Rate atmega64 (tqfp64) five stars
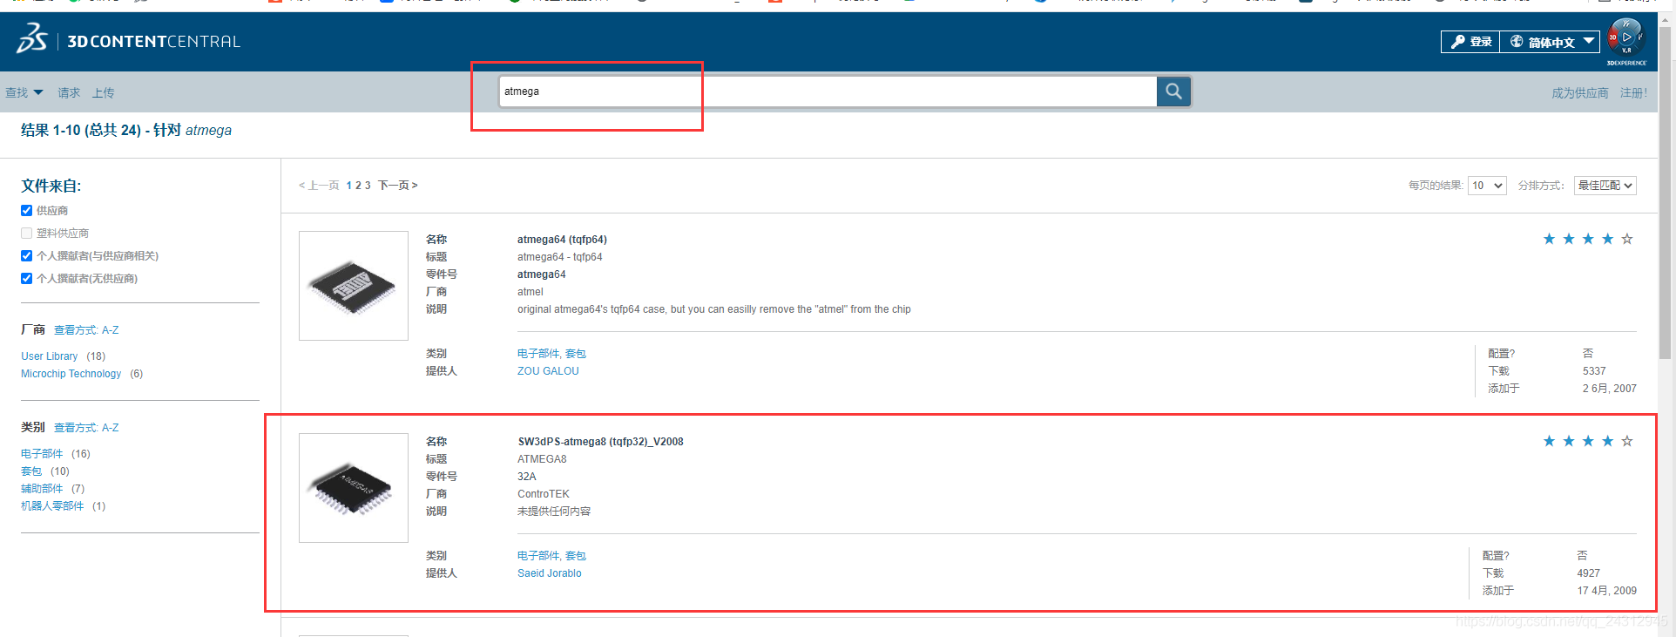1676x637 pixels. pos(1627,239)
